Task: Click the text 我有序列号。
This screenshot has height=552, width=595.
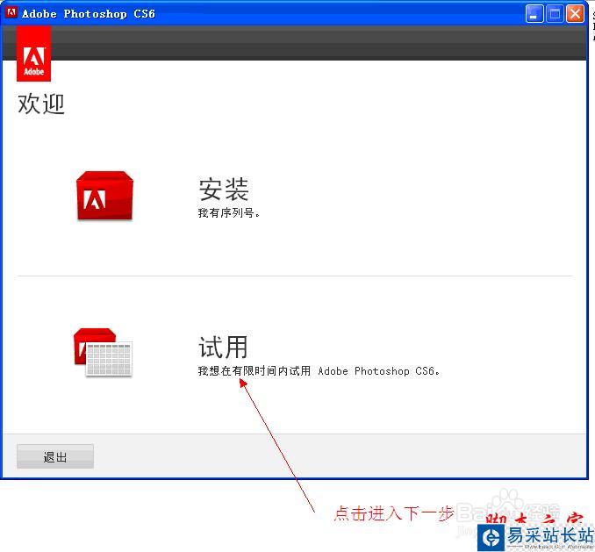Action: click(x=229, y=213)
